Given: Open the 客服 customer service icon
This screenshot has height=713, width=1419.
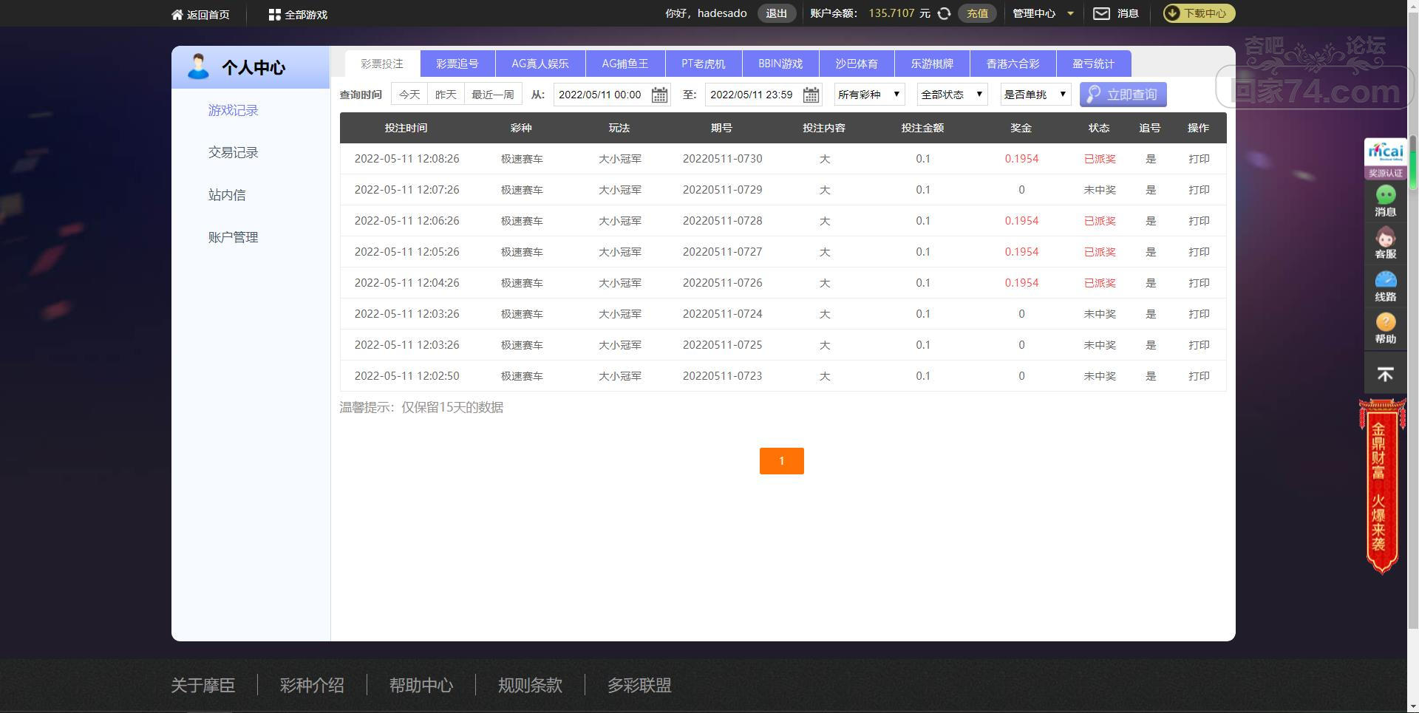Looking at the screenshot, I should (x=1385, y=243).
